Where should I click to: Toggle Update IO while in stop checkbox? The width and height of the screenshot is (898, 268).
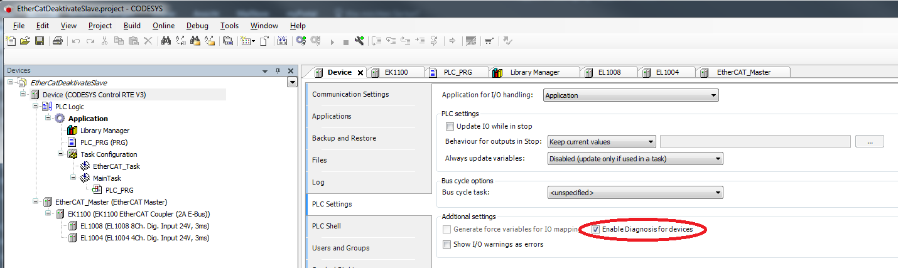(x=449, y=126)
